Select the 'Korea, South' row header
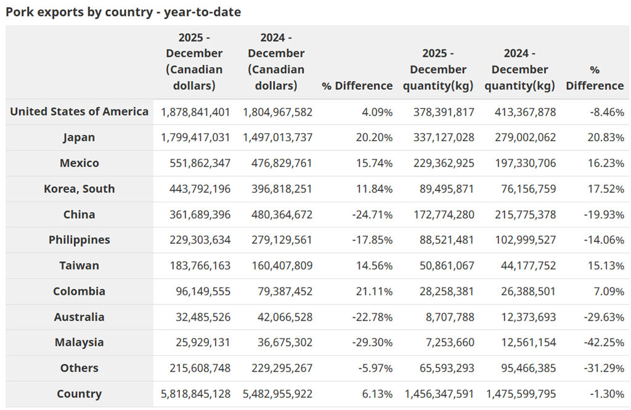Screen dimensions: 631x410 (79, 189)
